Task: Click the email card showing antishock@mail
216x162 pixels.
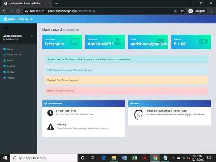Action: click(148, 42)
